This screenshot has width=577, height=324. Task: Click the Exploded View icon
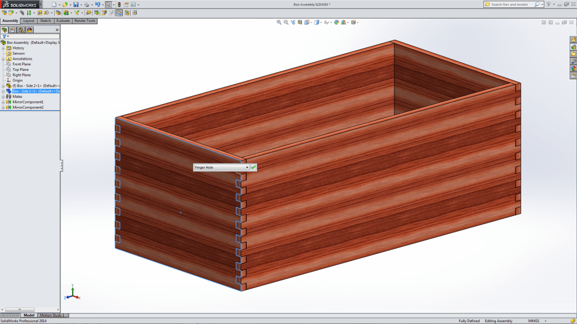104,12
